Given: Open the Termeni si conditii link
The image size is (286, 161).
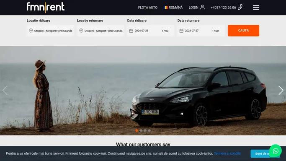Looking at the screenshot, I should coord(227,153).
